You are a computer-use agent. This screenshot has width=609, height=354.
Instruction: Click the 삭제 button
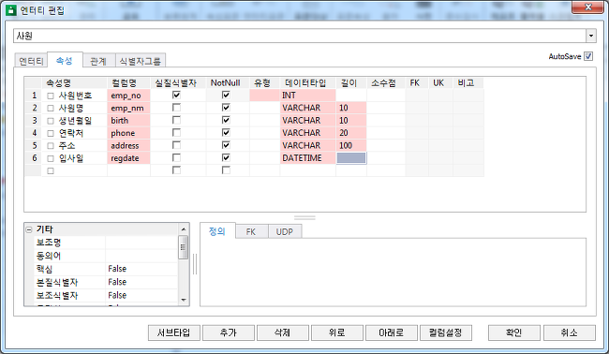pyautogui.click(x=283, y=332)
